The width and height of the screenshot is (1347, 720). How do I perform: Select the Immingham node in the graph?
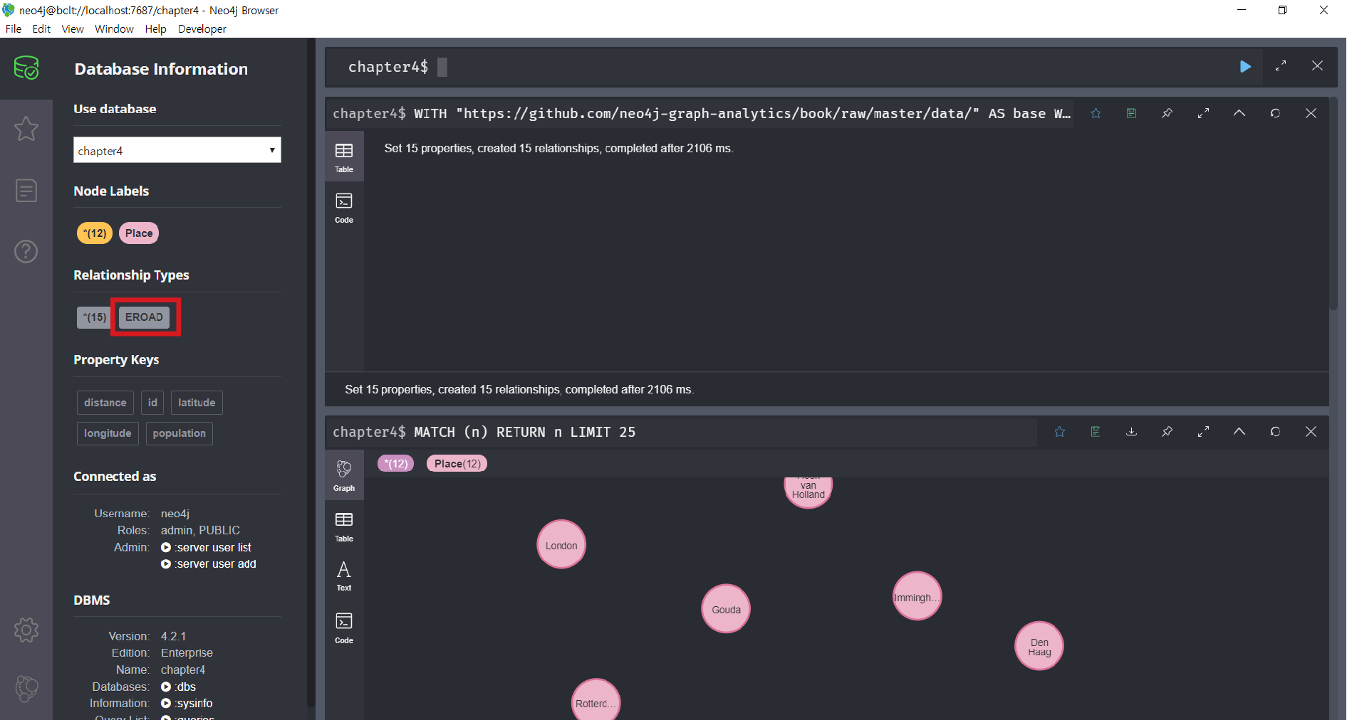click(917, 596)
